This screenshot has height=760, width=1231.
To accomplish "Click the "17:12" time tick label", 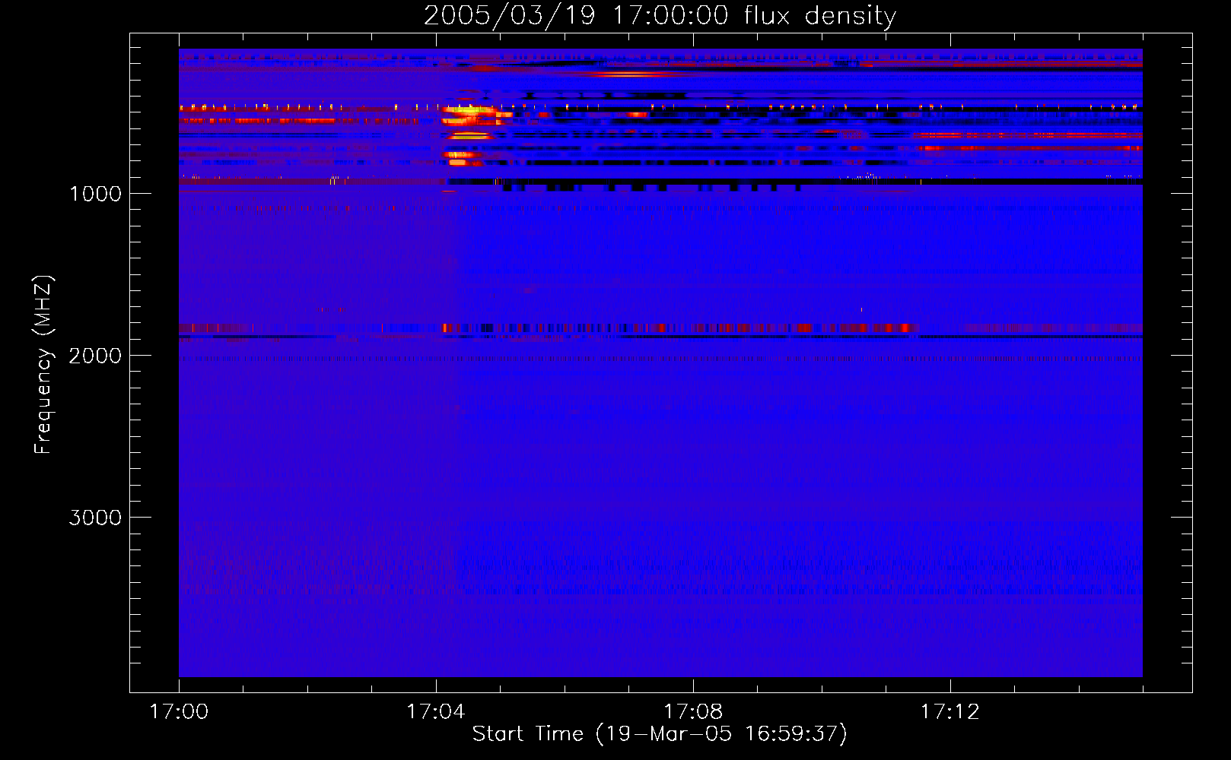I will [949, 711].
